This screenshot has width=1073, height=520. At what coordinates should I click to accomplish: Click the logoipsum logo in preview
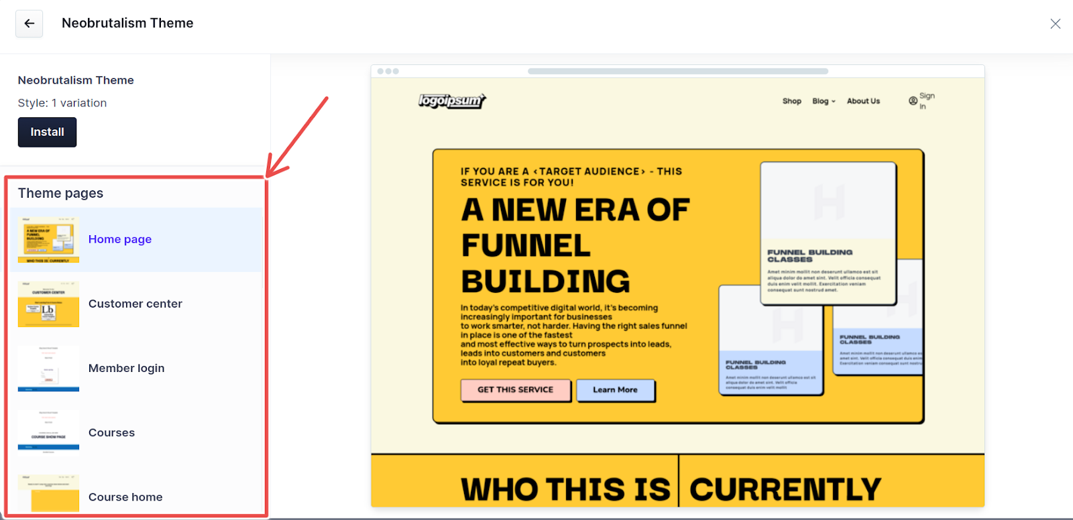tap(452, 101)
